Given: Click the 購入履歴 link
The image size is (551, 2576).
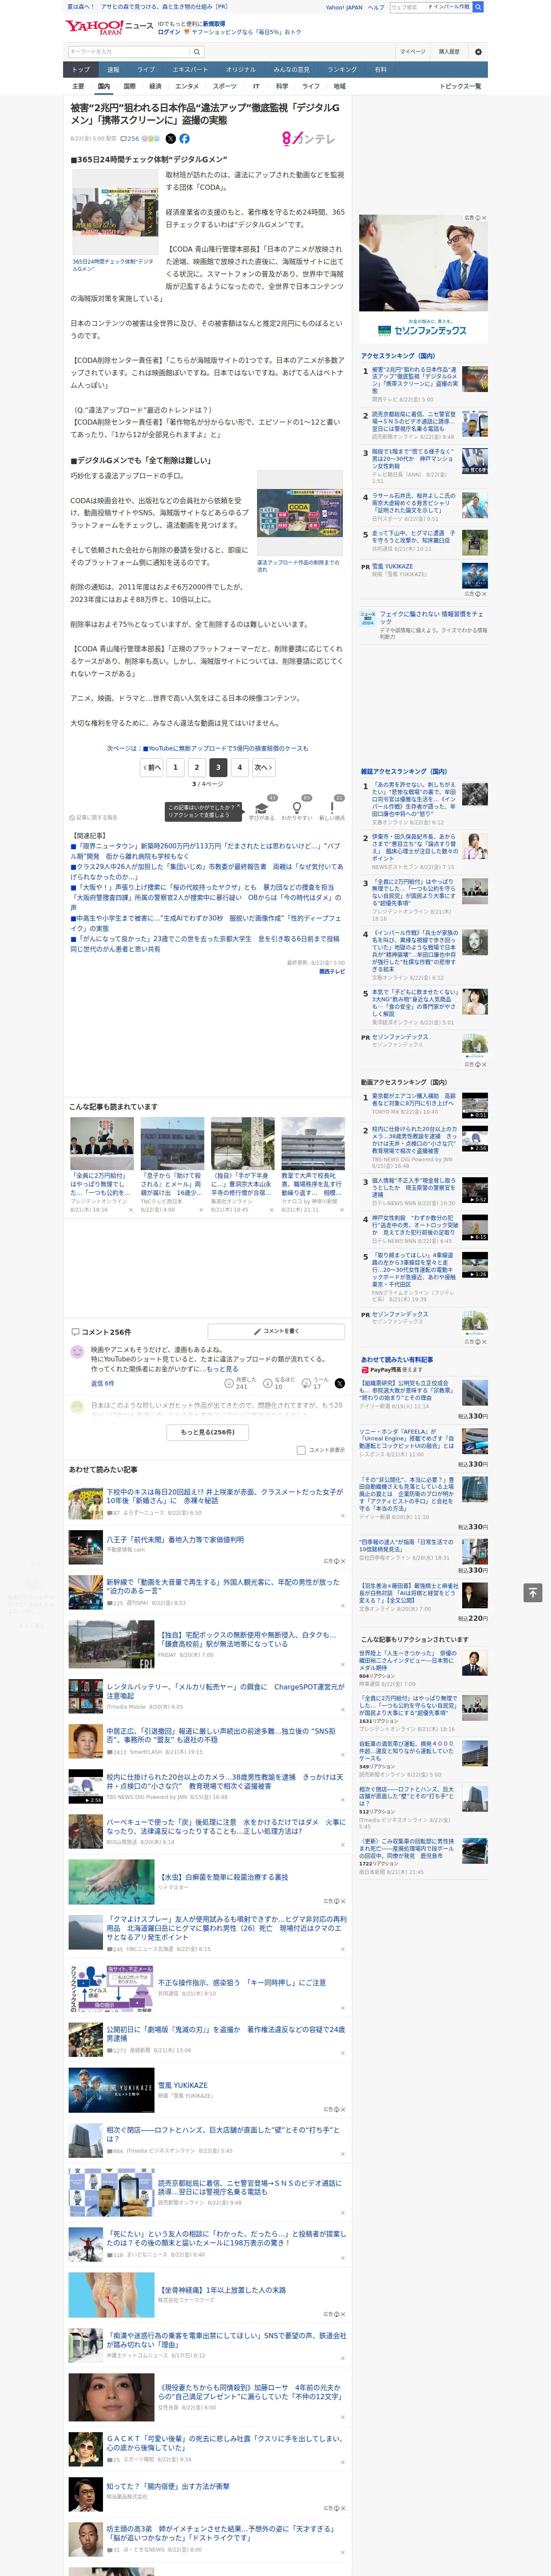Looking at the screenshot, I should 449,52.
